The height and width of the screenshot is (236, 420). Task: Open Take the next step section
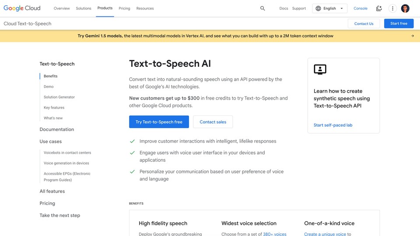click(60, 215)
